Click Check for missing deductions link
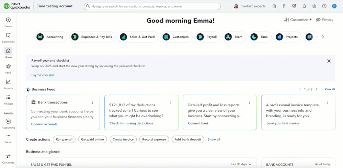Screen dimensions: 343x168 click(131, 123)
